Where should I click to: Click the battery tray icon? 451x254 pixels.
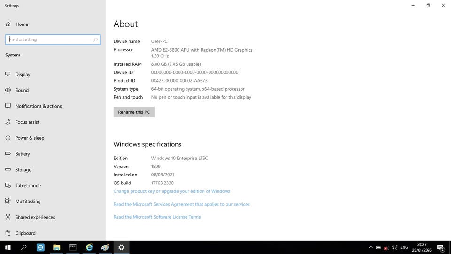[379, 247]
